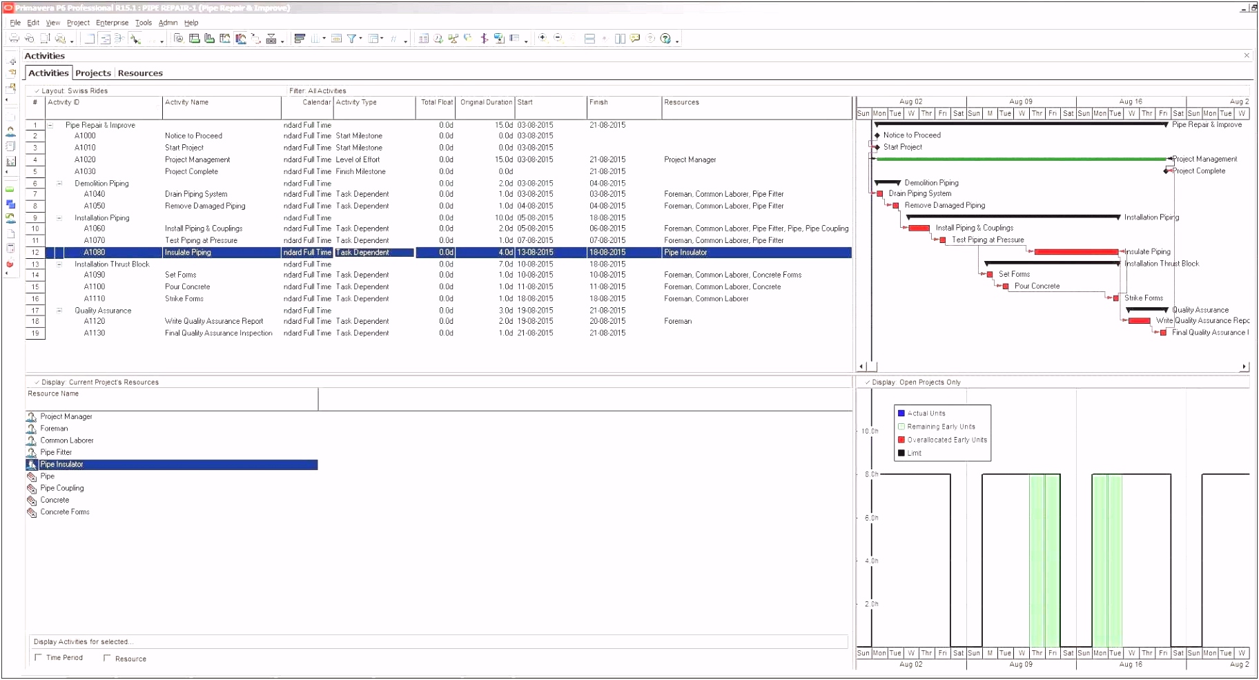Screen dimensions: 1259x680
Task: Select the Foreman resource row
Action: pyautogui.click(x=171, y=429)
